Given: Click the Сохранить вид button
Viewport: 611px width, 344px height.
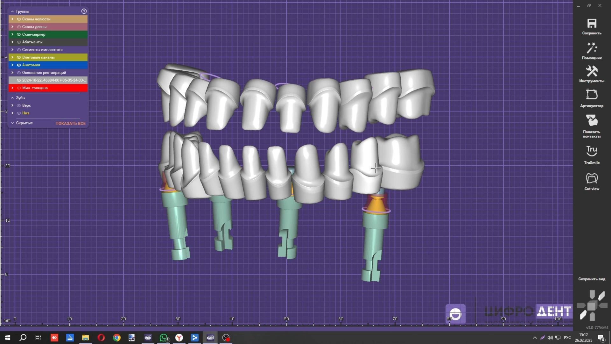Looking at the screenshot, I should coord(592,279).
